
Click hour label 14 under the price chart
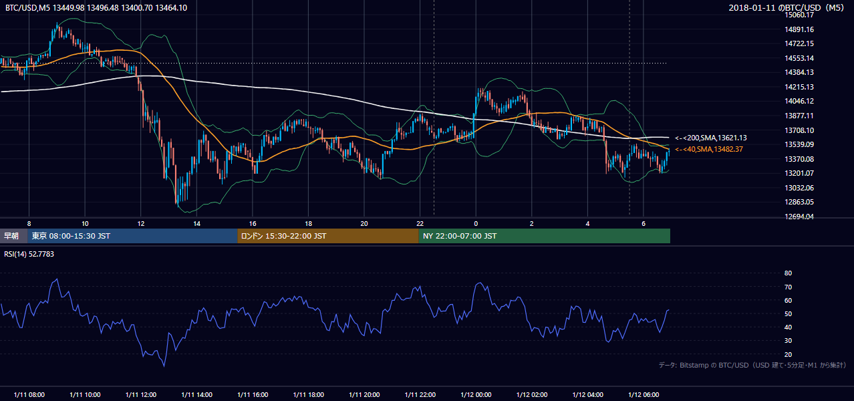(196, 223)
